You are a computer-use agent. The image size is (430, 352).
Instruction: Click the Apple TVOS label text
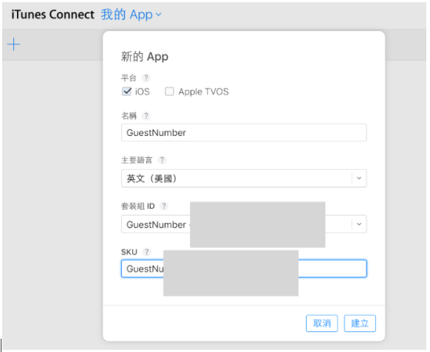203,92
